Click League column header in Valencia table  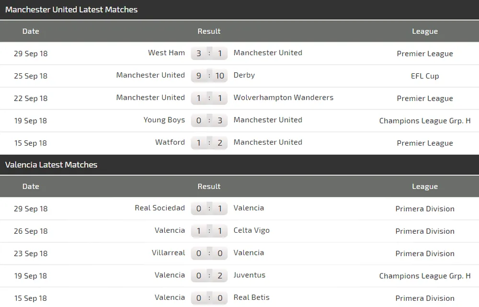point(425,186)
